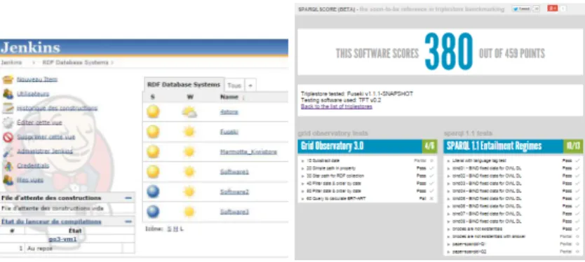
Task: Click the Grid Observatory 3.0 header
Action: (332, 146)
